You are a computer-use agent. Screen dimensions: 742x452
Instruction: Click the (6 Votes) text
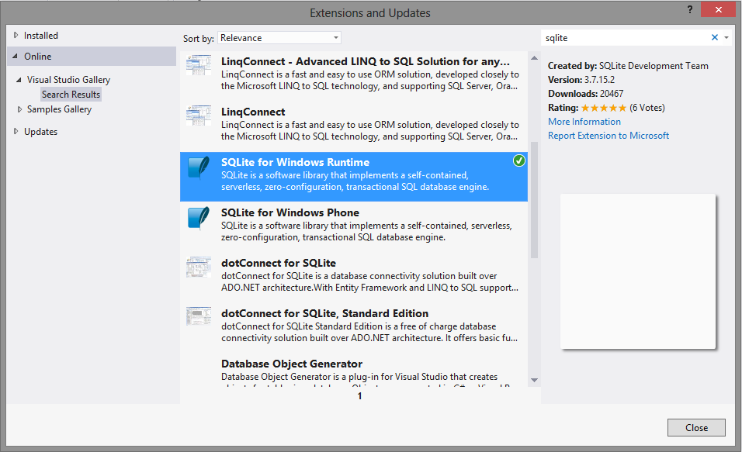(647, 108)
